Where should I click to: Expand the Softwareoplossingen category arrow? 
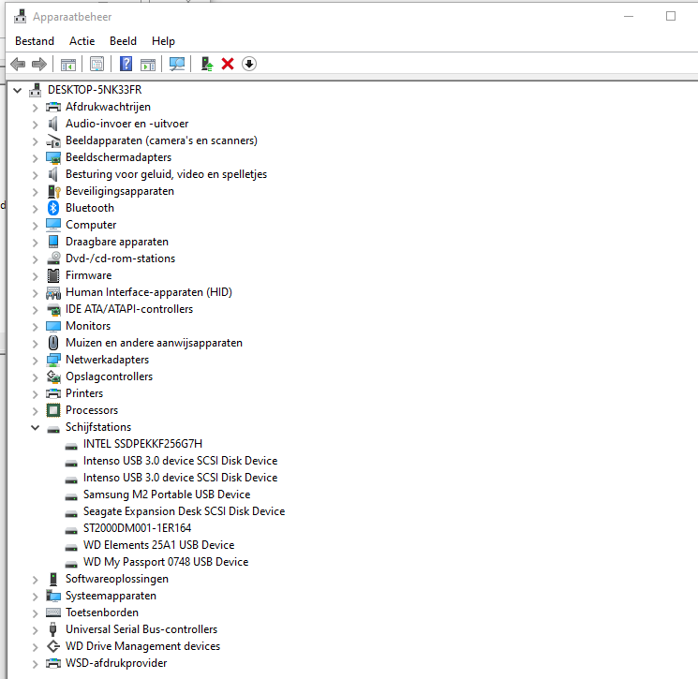click(36, 580)
